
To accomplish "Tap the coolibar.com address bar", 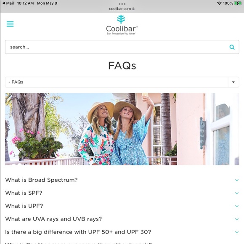I will pos(122,9).
